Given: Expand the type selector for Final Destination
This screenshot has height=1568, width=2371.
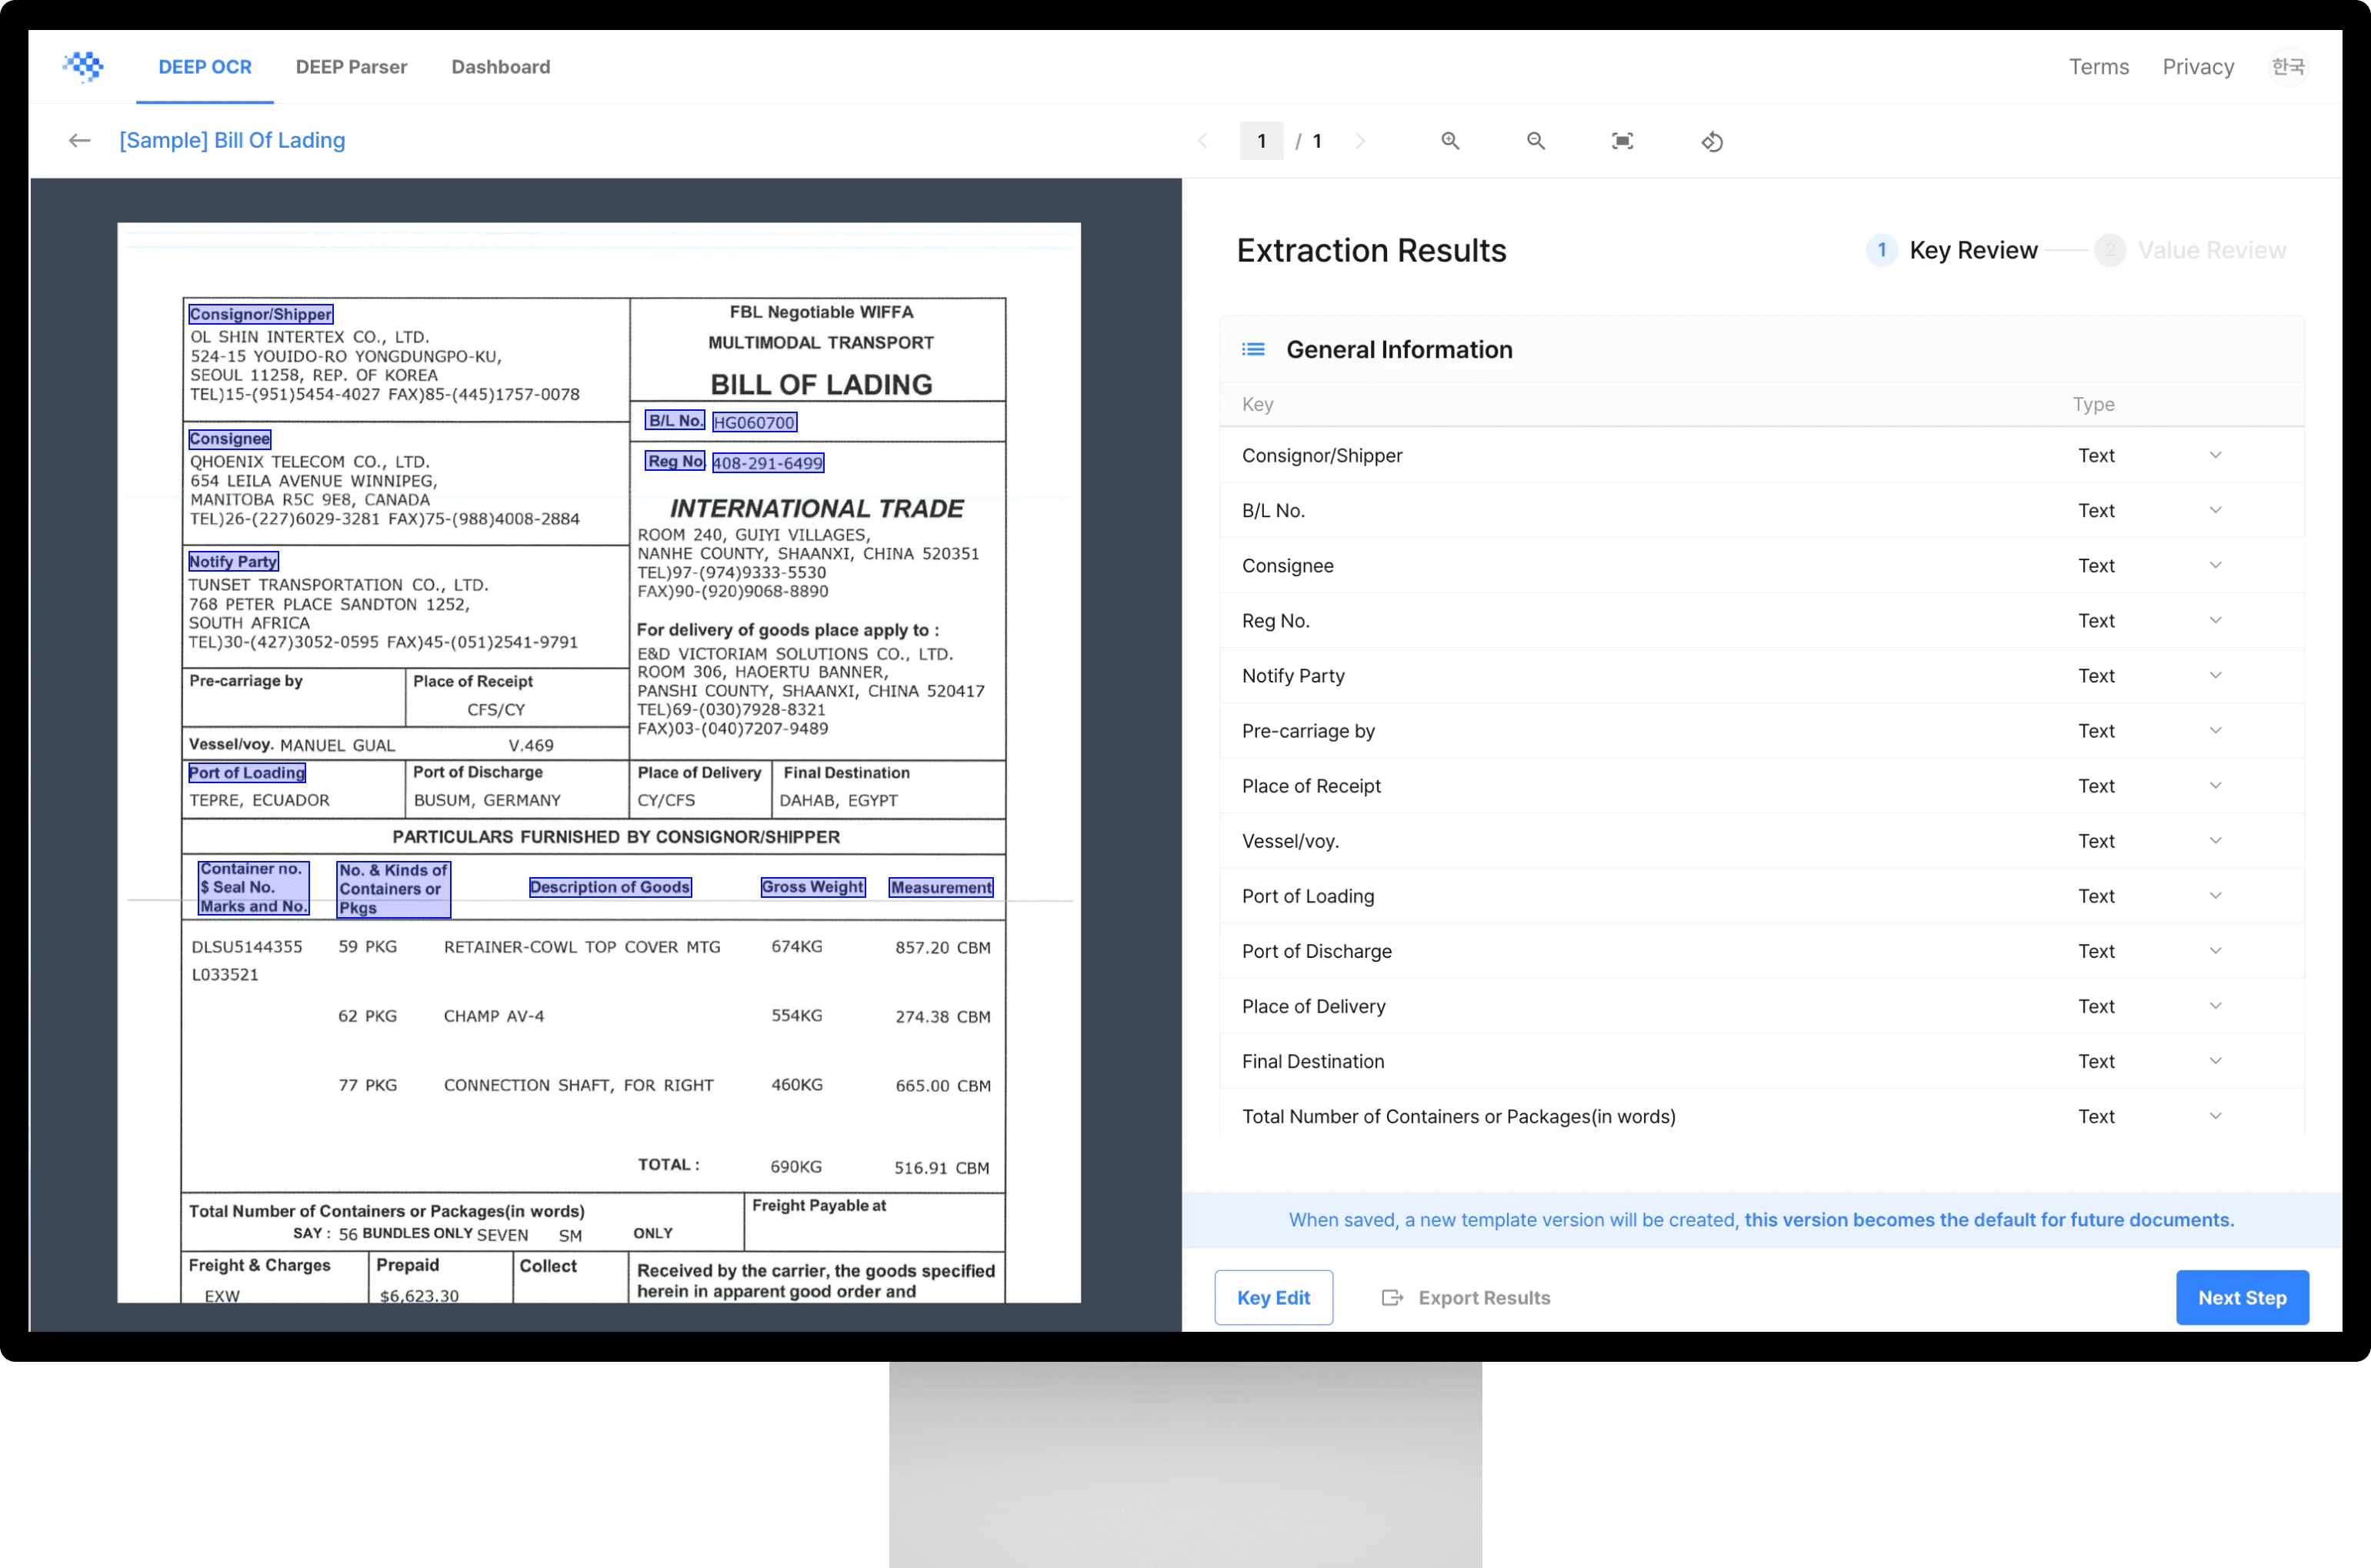Looking at the screenshot, I should click(2216, 1061).
